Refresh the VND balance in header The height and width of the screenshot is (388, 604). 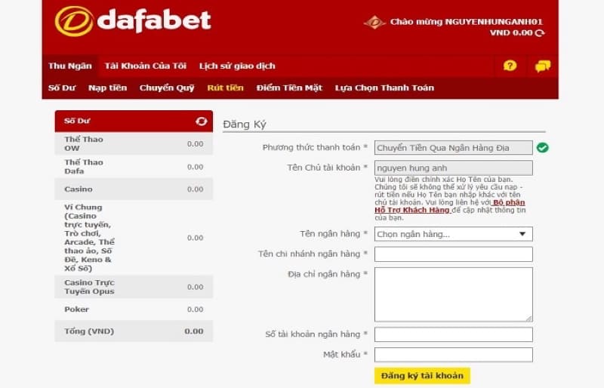click(x=539, y=33)
